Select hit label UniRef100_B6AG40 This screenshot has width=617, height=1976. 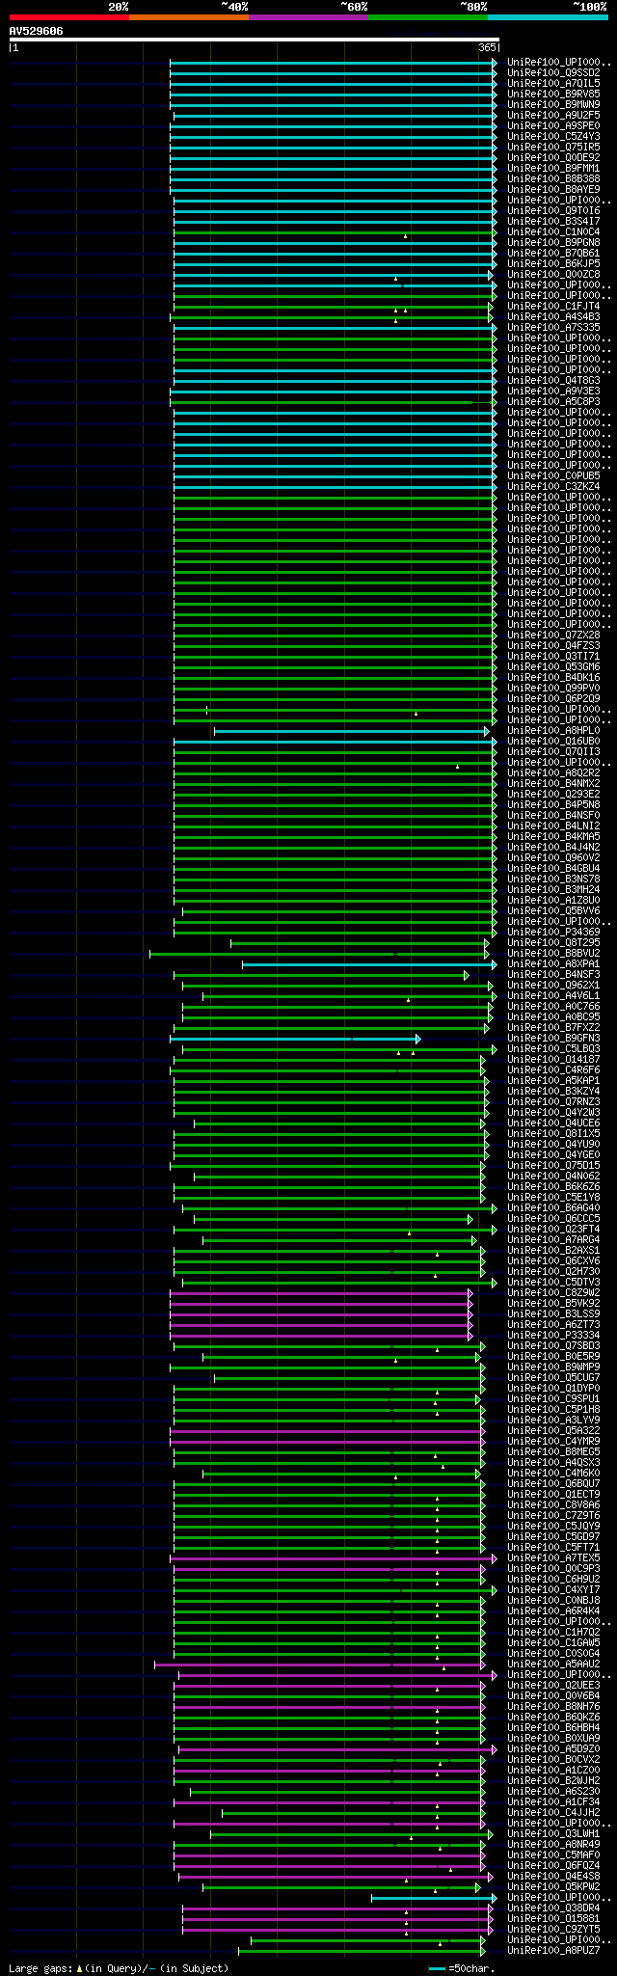pyautogui.click(x=553, y=1207)
